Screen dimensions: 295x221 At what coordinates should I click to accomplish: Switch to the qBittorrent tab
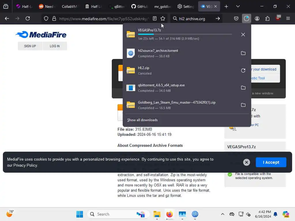[x=117, y=6]
